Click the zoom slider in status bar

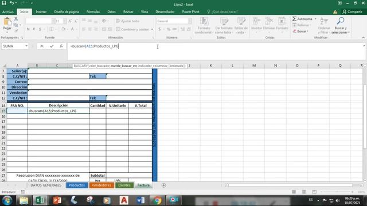[x=337, y=192]
